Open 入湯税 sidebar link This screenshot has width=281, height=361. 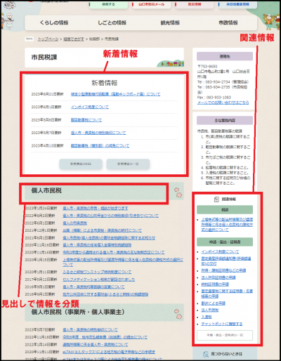click(x=207, y=317)
